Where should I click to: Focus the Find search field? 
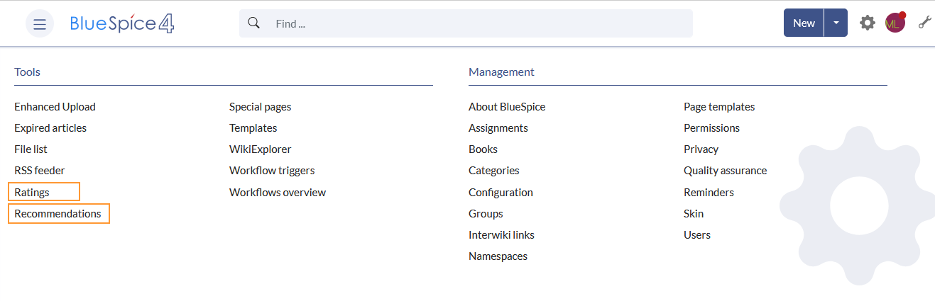coord(480,23)
